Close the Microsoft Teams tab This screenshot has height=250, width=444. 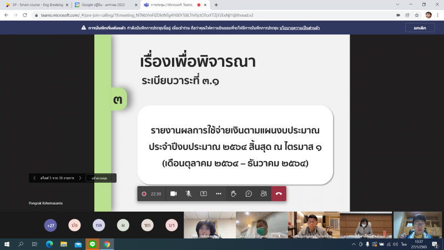pos(205,5)
